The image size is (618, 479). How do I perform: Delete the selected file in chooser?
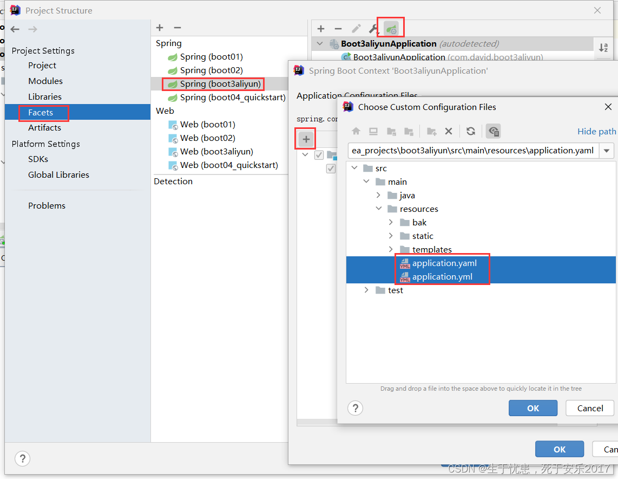click(x=449, y=131)
